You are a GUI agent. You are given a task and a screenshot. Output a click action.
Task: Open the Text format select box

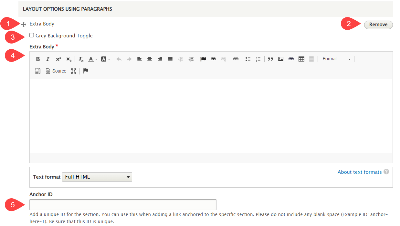pos(97,177)
